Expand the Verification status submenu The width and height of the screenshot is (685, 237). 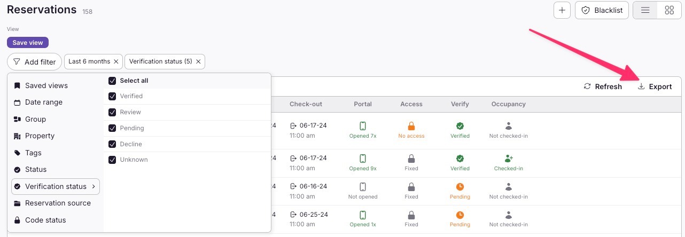point(56,186)
